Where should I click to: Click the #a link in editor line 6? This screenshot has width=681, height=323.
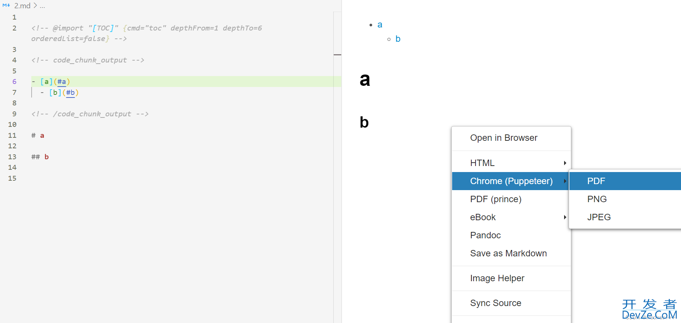click(x=61, y=82)
